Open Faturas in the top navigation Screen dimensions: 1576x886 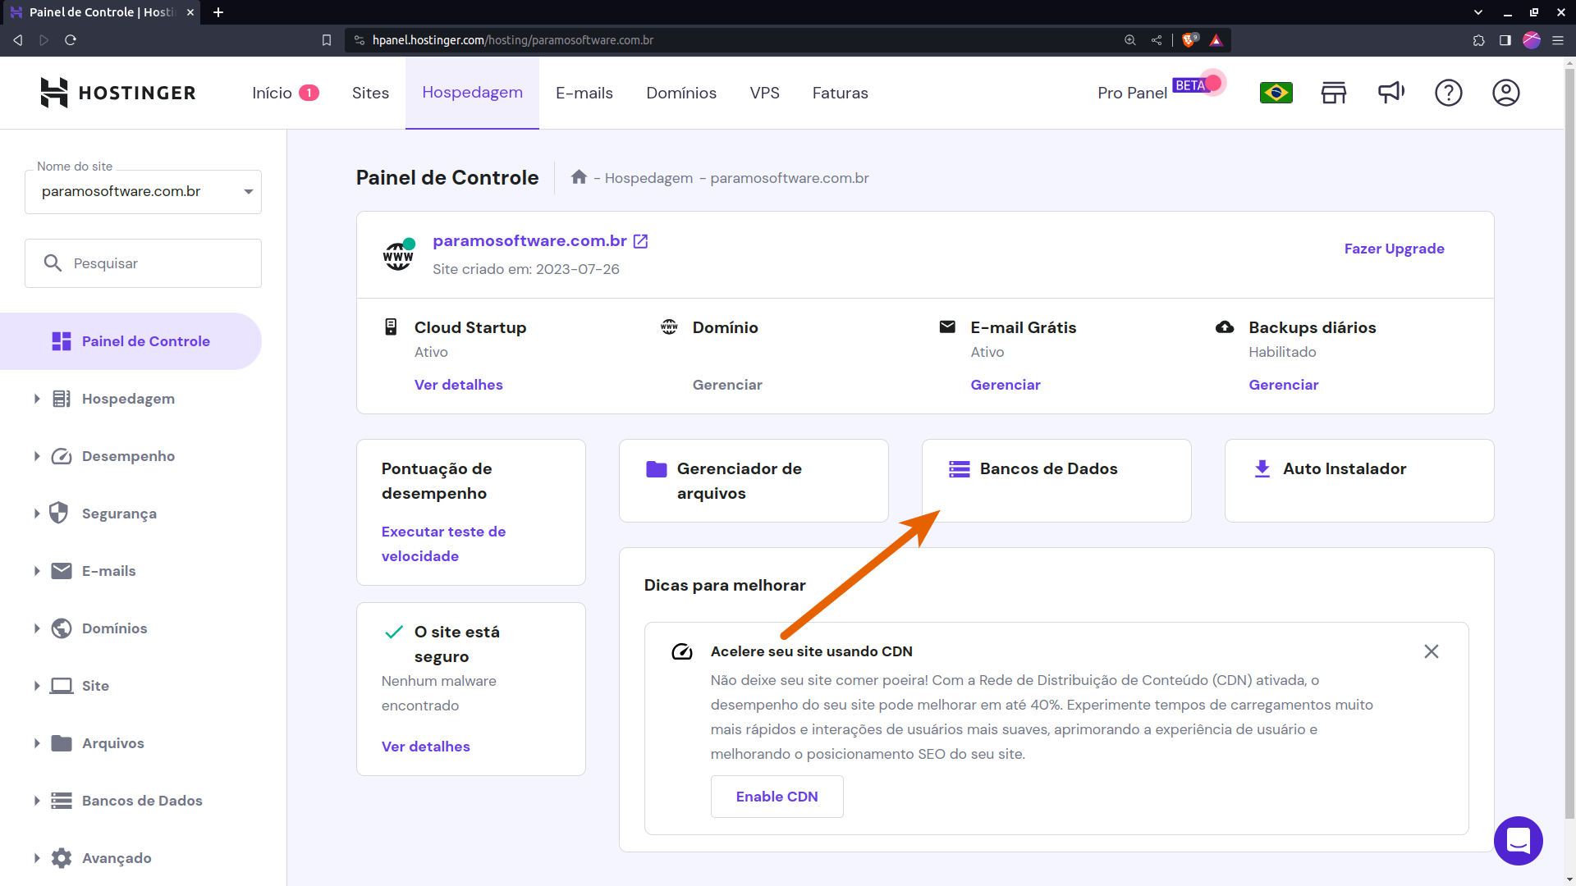(x=840, y=93)
